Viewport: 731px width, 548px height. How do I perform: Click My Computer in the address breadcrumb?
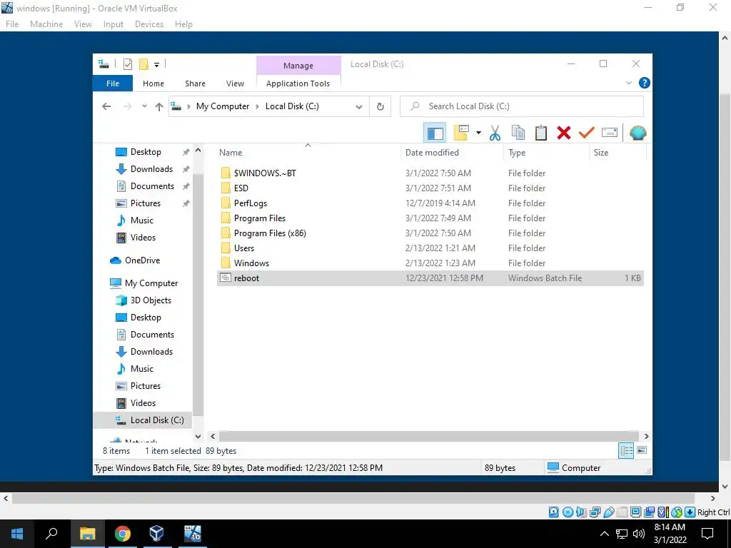pos(223,106)
